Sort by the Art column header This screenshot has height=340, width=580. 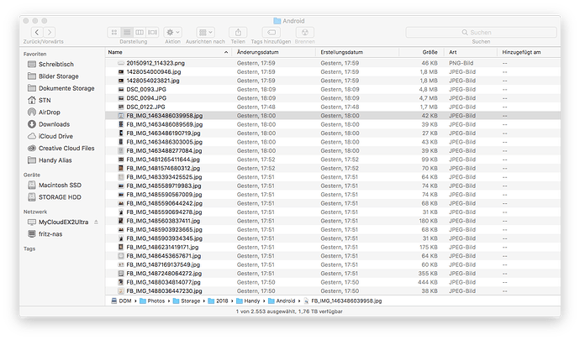pyautogui.click(x=471, y=52)
